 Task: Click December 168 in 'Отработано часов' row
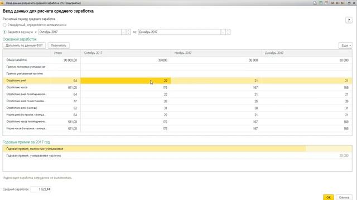[x=346, y=88]
